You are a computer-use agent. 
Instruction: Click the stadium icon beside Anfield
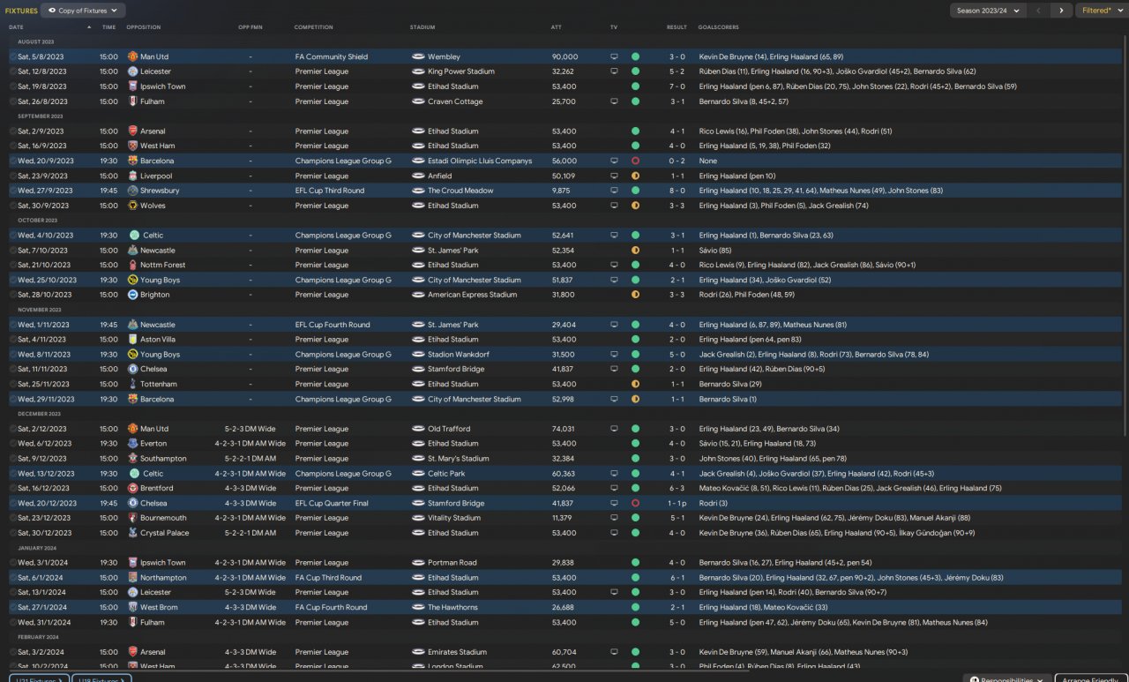[418, 176]
